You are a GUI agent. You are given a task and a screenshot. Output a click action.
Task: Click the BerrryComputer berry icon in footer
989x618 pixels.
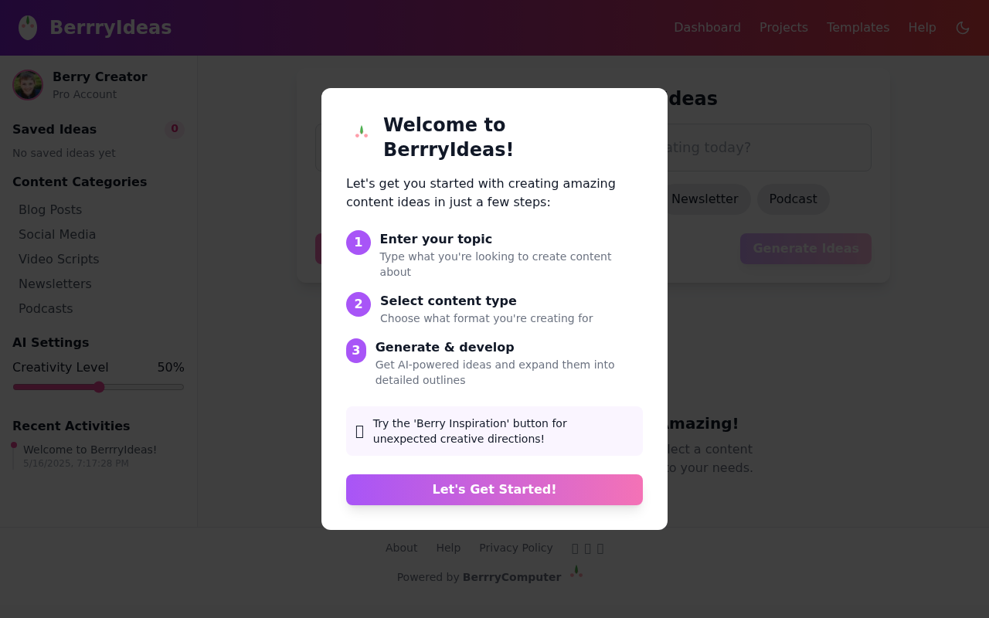pyautogui.click(x=576, y=572)
